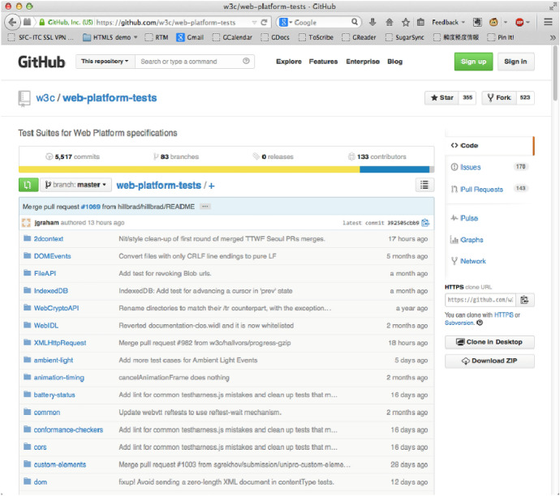Open the branch: master dropdown
Viewport: 560px width, 496px height.
(76, 186)
